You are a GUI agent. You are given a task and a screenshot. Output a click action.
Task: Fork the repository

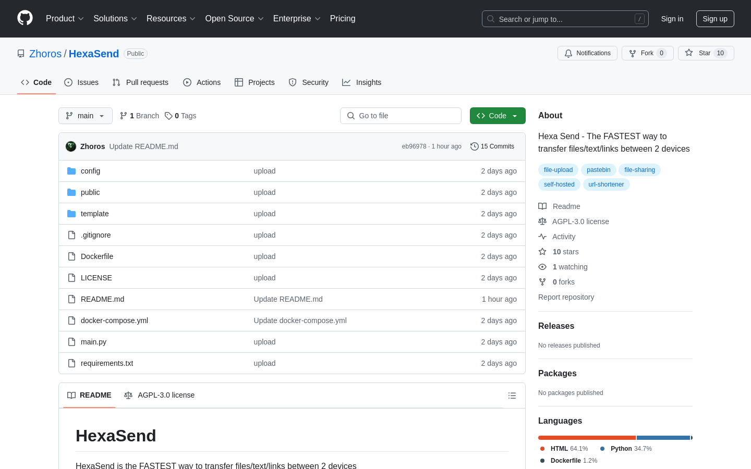click(647, 53)
